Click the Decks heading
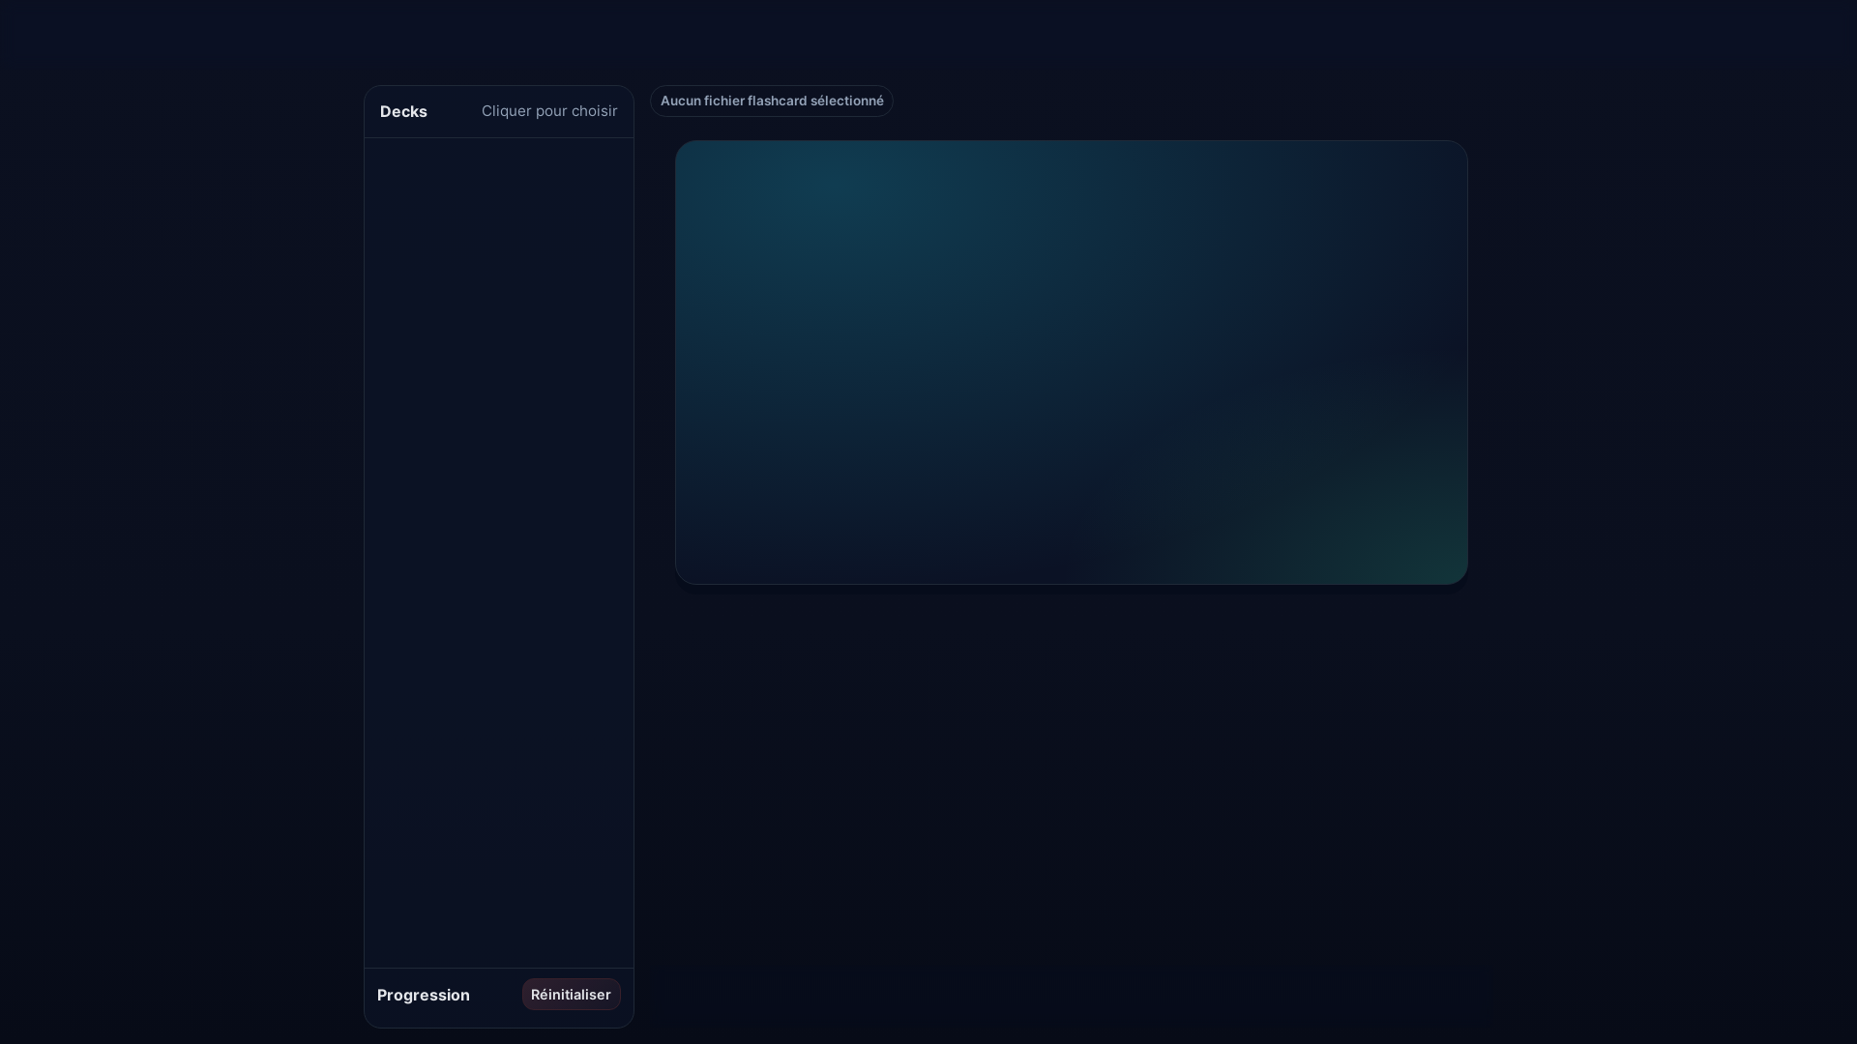 click(x=403, y=112)
